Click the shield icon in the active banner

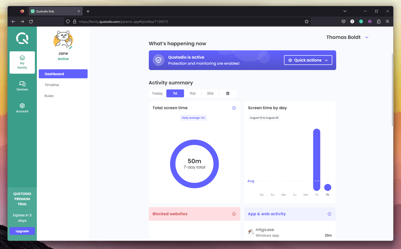pyautogui.click(x=158, y=60)
